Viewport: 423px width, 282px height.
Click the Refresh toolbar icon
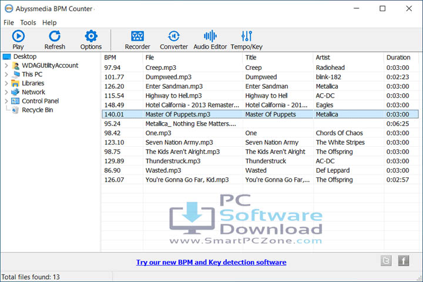coord(55,36)
